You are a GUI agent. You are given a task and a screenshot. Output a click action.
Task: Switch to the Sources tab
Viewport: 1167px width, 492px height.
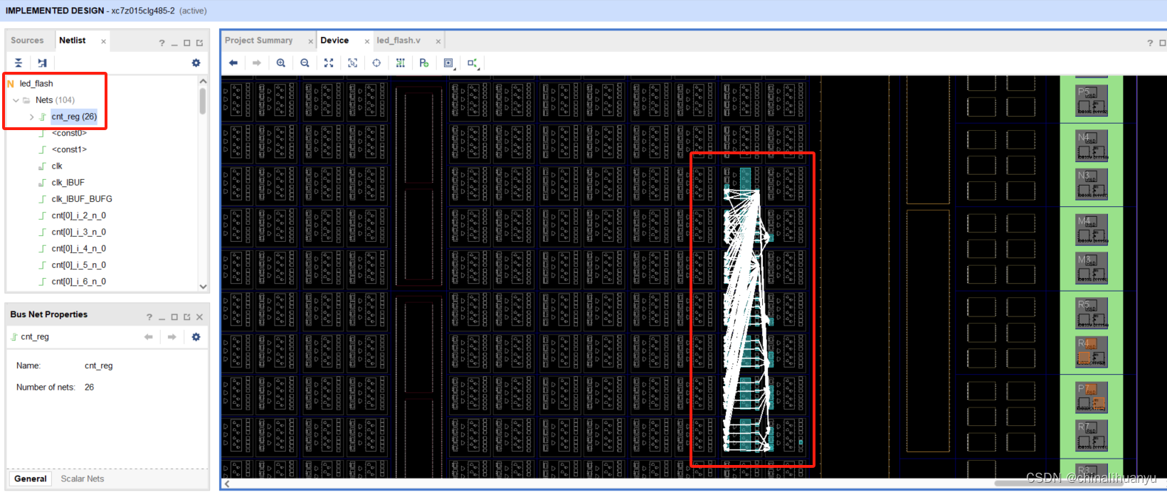(x=27, y=41)
